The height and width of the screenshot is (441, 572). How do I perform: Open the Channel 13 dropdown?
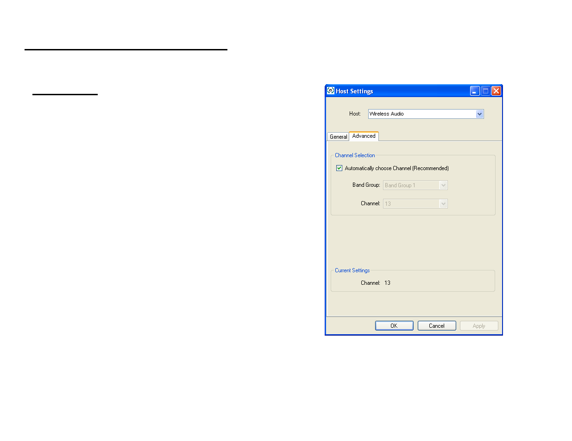(x=415, y=204)
